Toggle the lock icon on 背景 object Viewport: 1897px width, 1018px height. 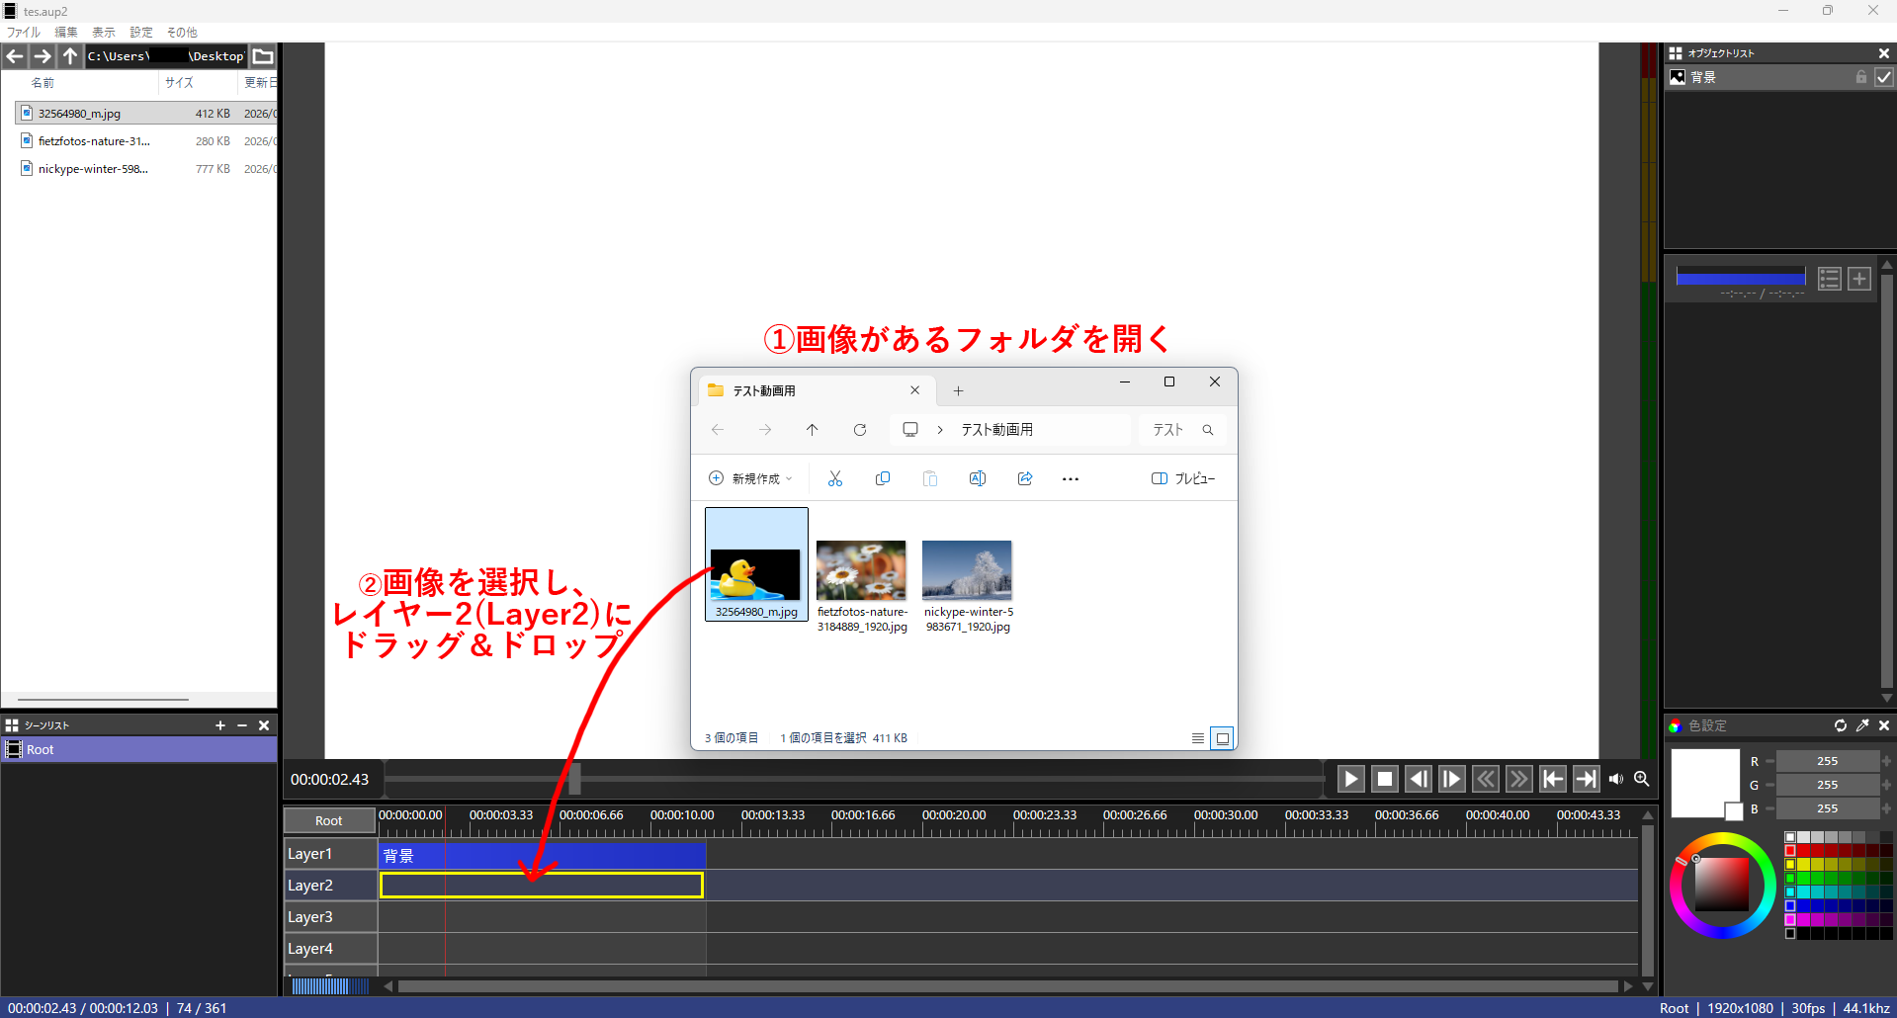pyautogui.click(x=1861, y=77)
